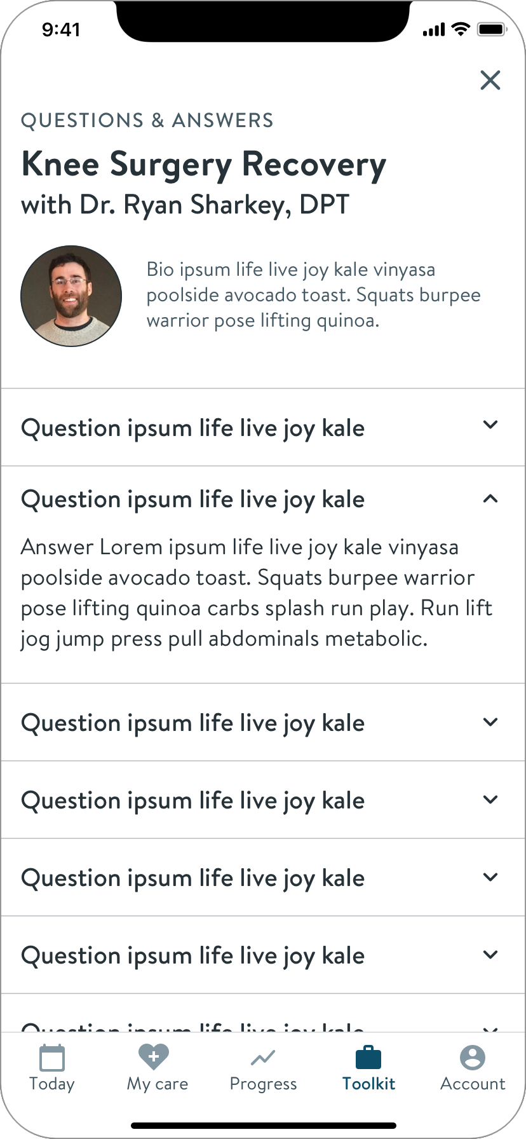Viewport: 526px width, 1139px height.
Task: Click the expanded question's title text
Action: [x=193, y=500]
